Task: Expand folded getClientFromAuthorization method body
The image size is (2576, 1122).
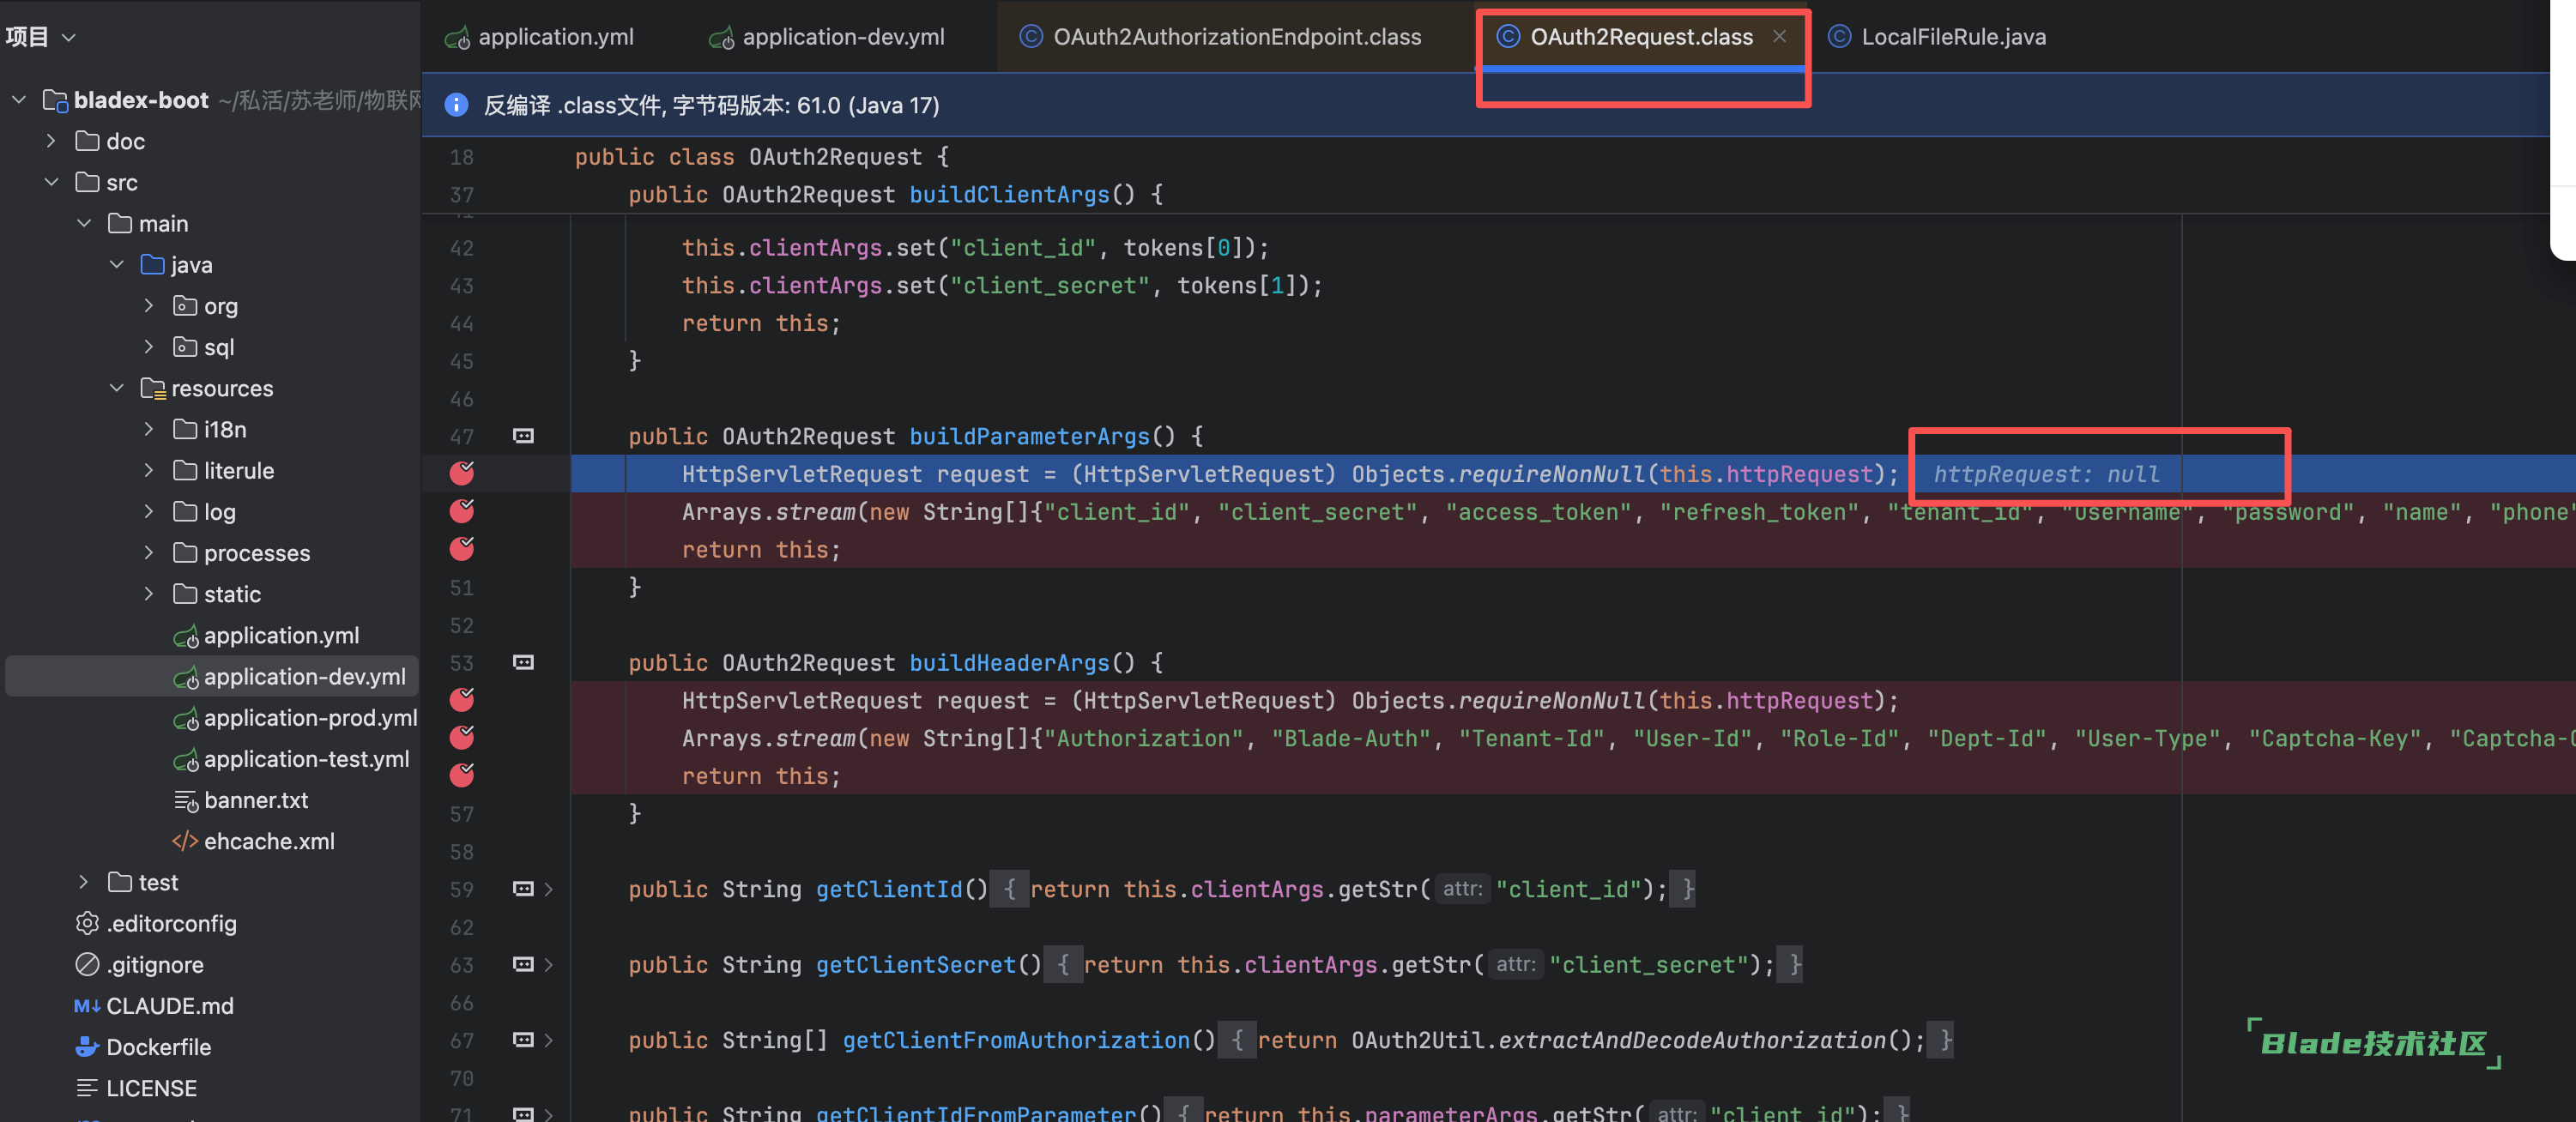Action: pyautogui.click(x=549, y=1040)
